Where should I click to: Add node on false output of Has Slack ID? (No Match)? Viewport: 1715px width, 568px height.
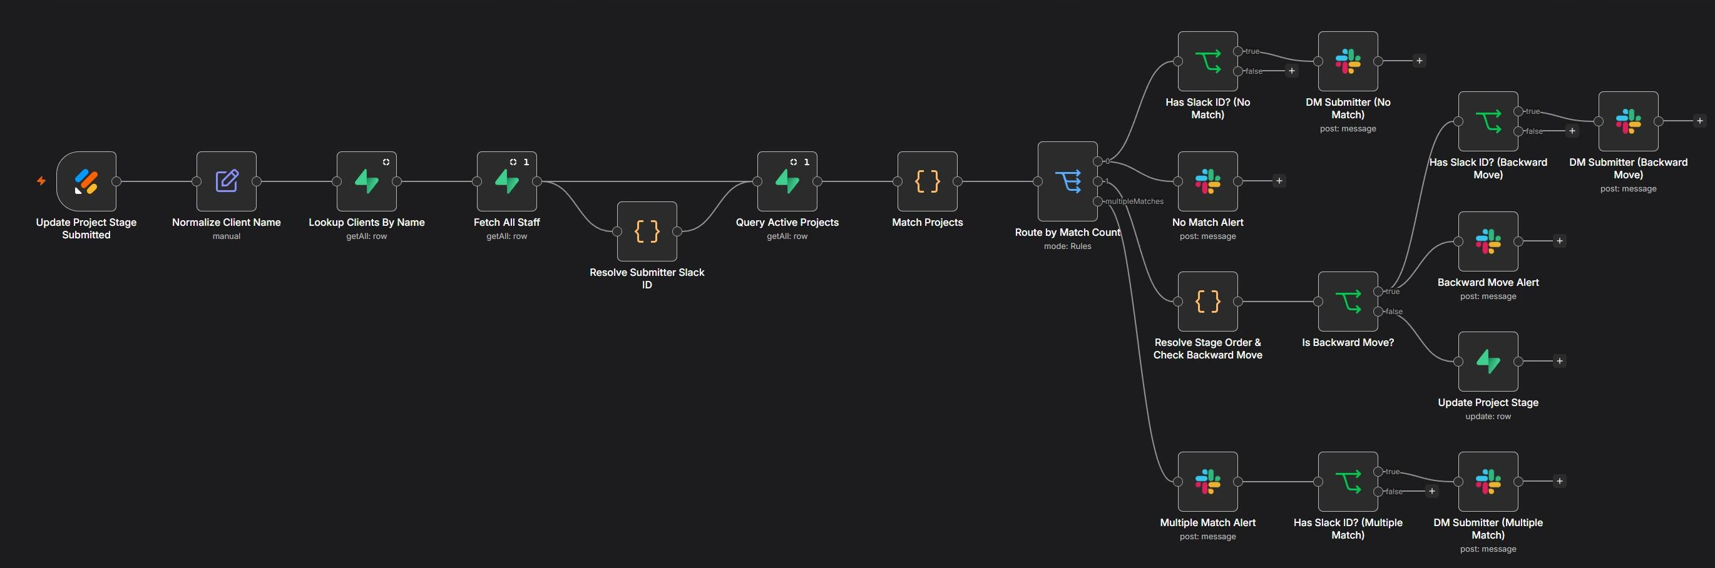pyautogui.click(x=1292, y=71)
